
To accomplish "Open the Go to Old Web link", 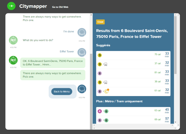I will tap(60, 7).
